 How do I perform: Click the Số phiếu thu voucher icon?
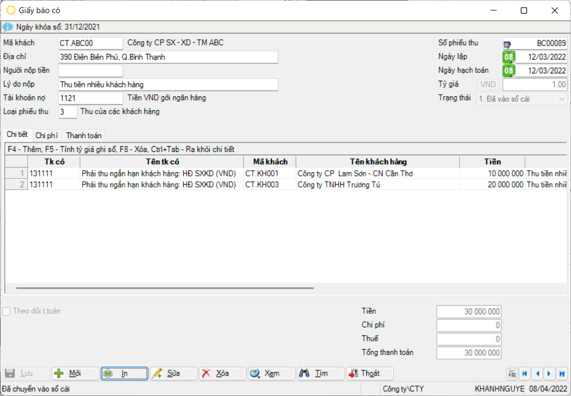(x=507, y=44)
